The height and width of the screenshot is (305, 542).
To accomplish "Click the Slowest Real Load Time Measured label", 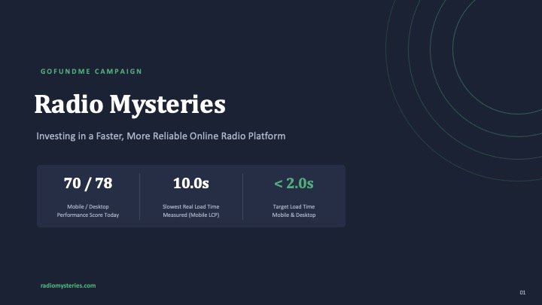I will pos(190,211).
